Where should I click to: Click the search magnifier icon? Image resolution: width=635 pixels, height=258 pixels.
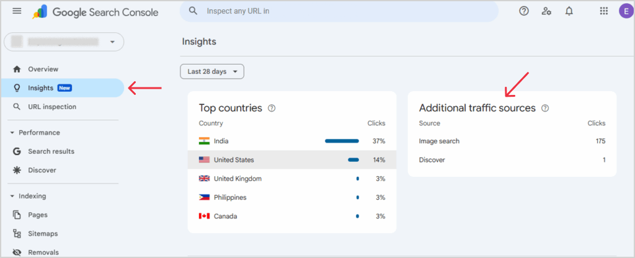point(193,11)
